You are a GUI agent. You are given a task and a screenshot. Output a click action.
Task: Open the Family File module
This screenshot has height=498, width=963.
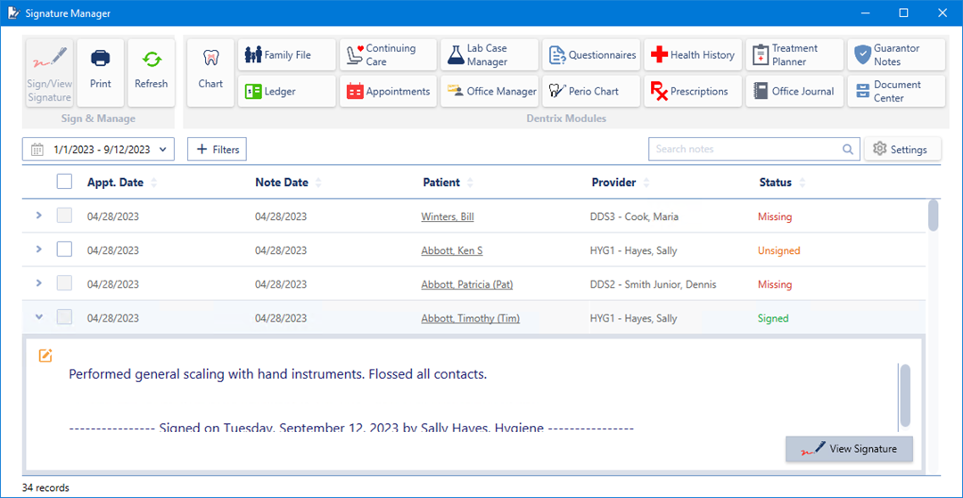pyautogui.click(x=287, y=55)
